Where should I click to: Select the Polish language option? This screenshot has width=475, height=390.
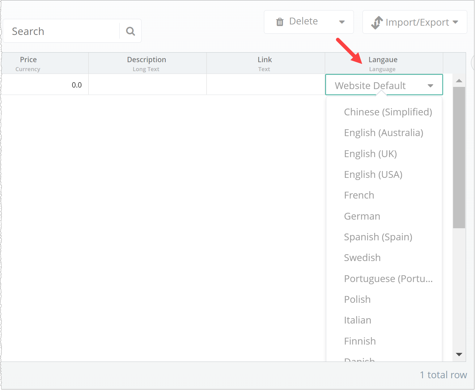pyautogui.click(x=357, y=299)
